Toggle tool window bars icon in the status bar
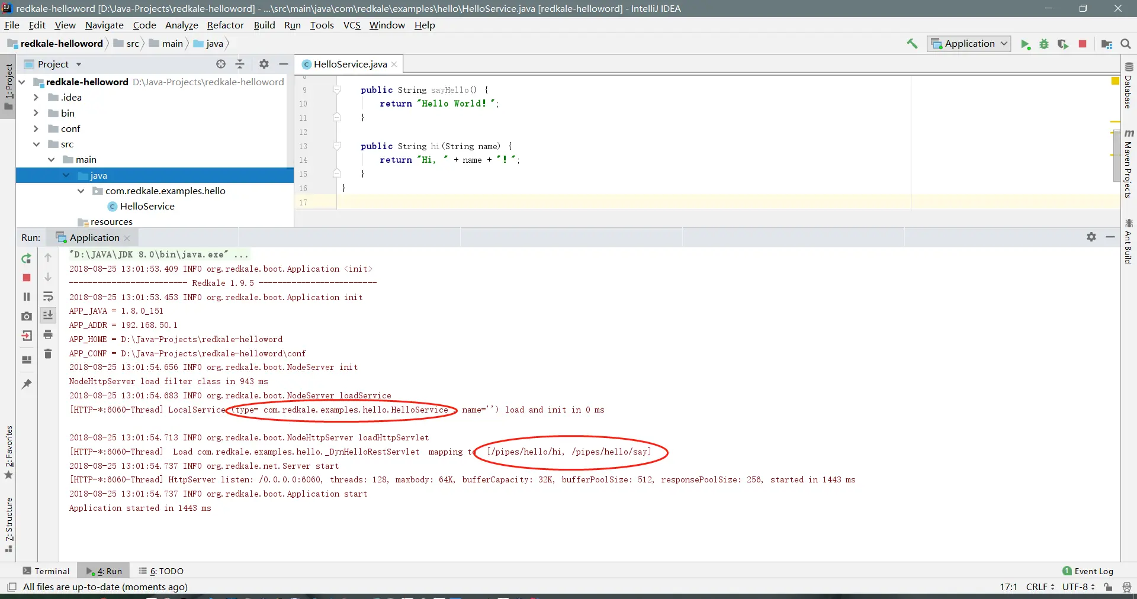Viewport: 1137px width, 599px height. pyautogui.click(x=12, y=587)
